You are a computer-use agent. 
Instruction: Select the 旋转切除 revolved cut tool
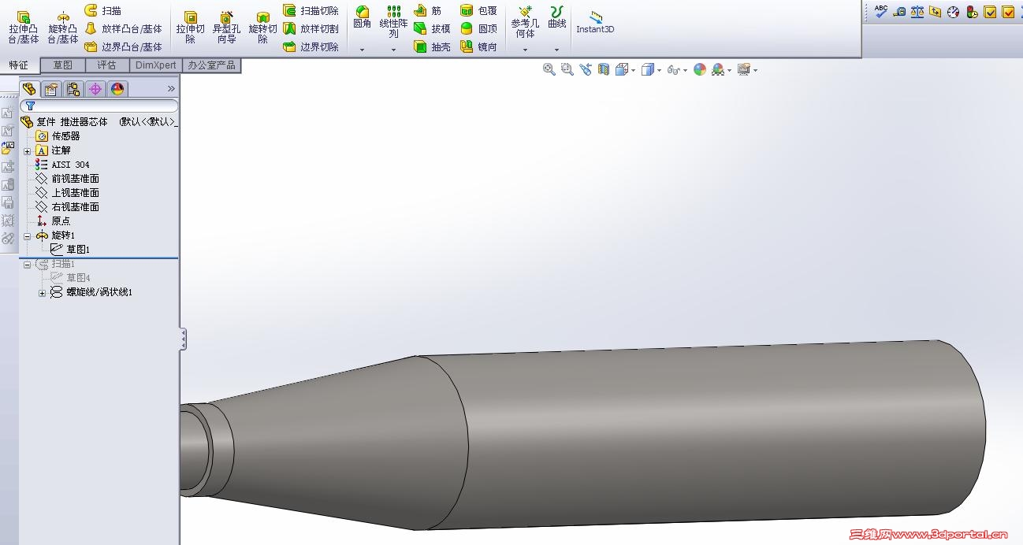[262, 28]
